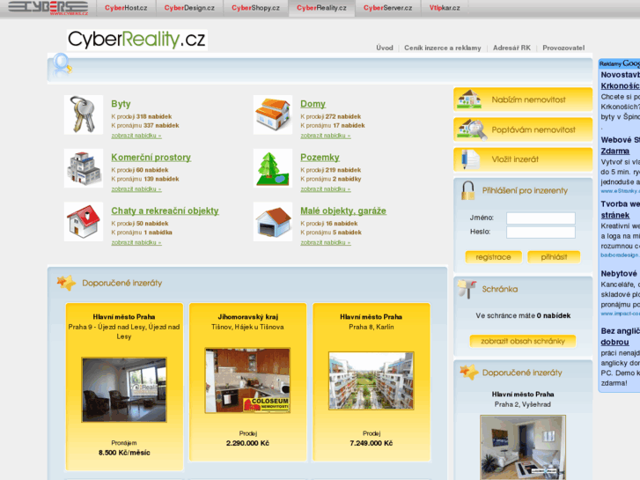Open Malé objekty, garáže link
The height and width of the screenshot is (480, 640).
pyautogui.click(x=343, y=210)
